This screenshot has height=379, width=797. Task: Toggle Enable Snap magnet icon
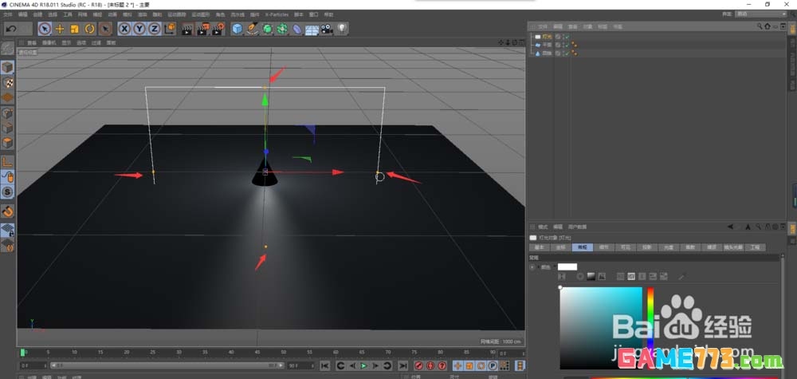coord(7,211)
